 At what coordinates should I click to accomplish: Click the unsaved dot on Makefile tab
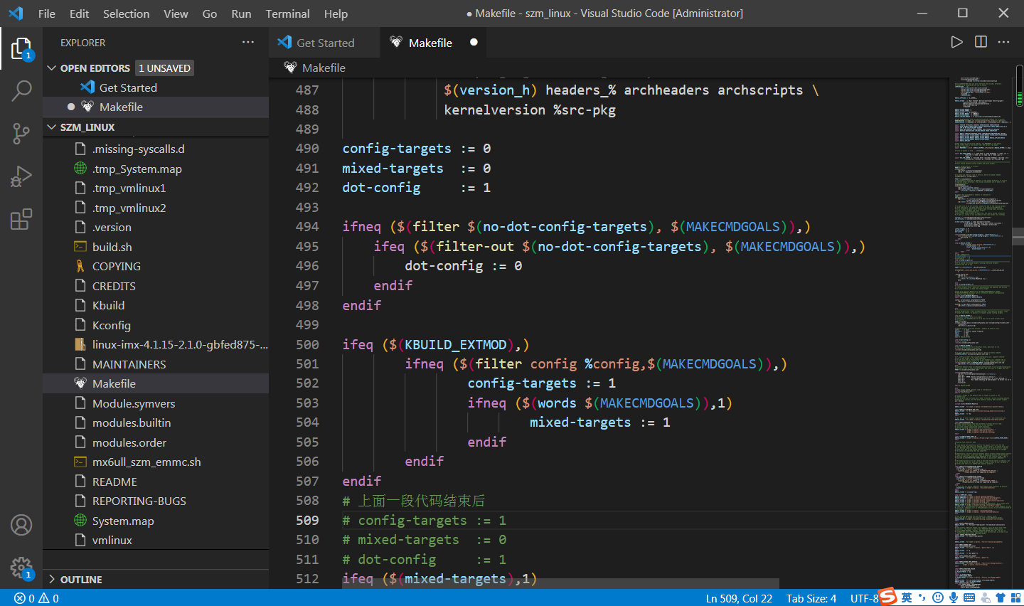pos(474,42)
